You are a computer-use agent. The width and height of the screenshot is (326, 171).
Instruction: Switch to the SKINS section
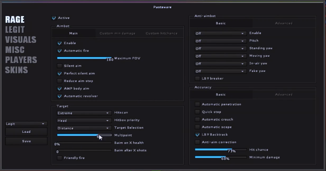(16, 70)
